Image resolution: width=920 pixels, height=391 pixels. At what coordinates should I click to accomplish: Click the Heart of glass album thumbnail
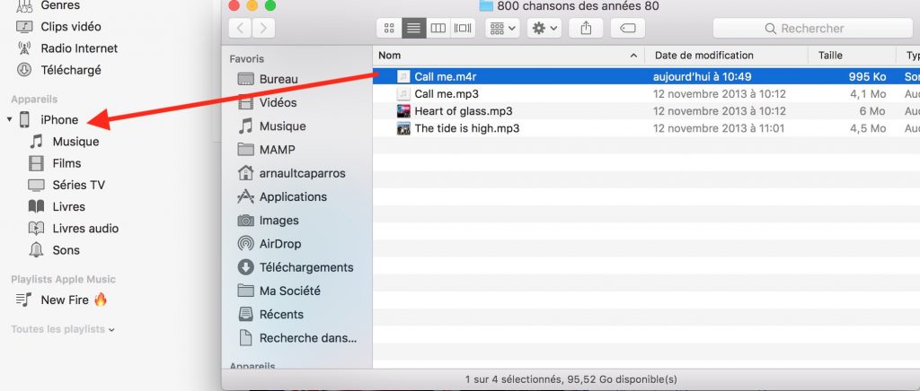tap(403, 110)
